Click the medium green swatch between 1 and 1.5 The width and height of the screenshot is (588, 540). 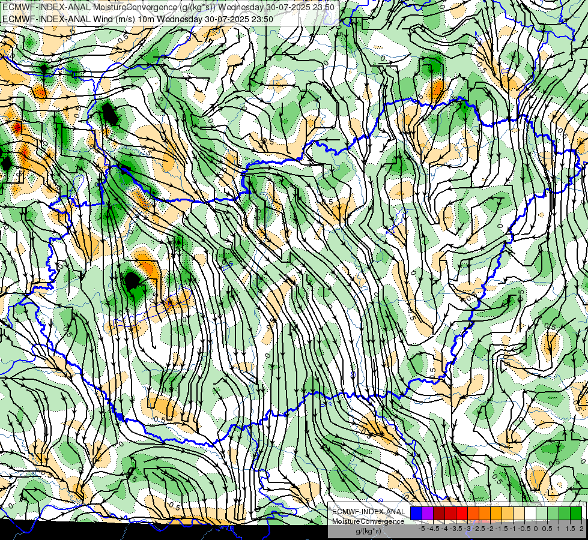pyautogui.click(x=565, y=513)
